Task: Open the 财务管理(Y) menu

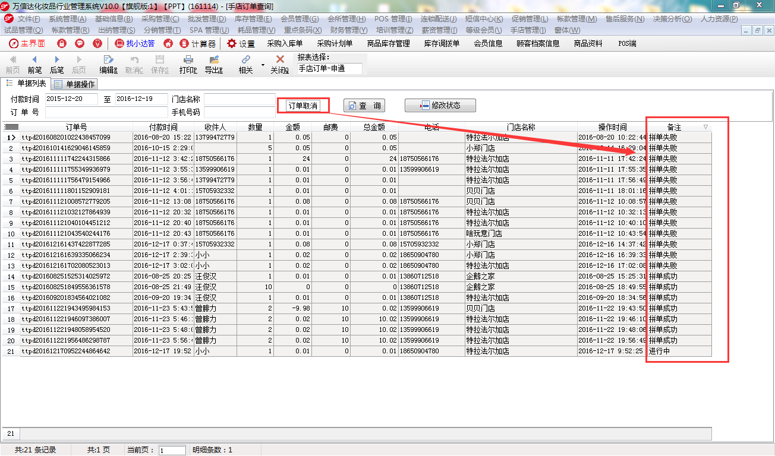Action: pos(349,30)
